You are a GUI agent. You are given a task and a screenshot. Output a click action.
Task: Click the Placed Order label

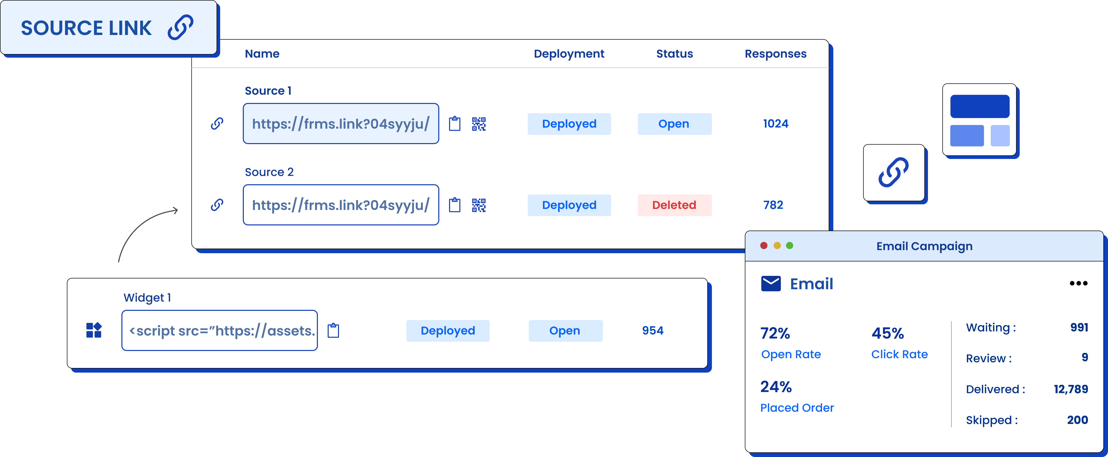(x=797, y=408)
